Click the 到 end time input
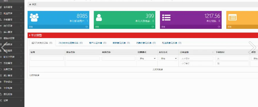Viewport: 258px width, 107px height. point(232,63)
